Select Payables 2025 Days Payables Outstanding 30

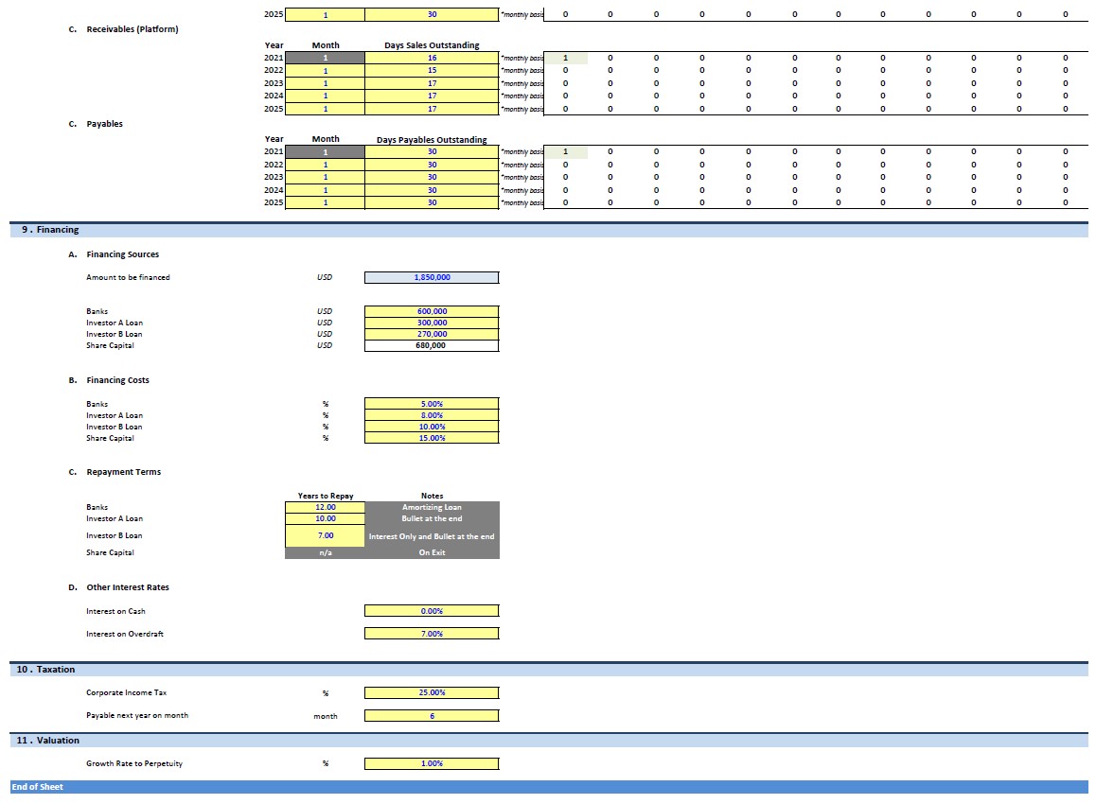(432, 202)
